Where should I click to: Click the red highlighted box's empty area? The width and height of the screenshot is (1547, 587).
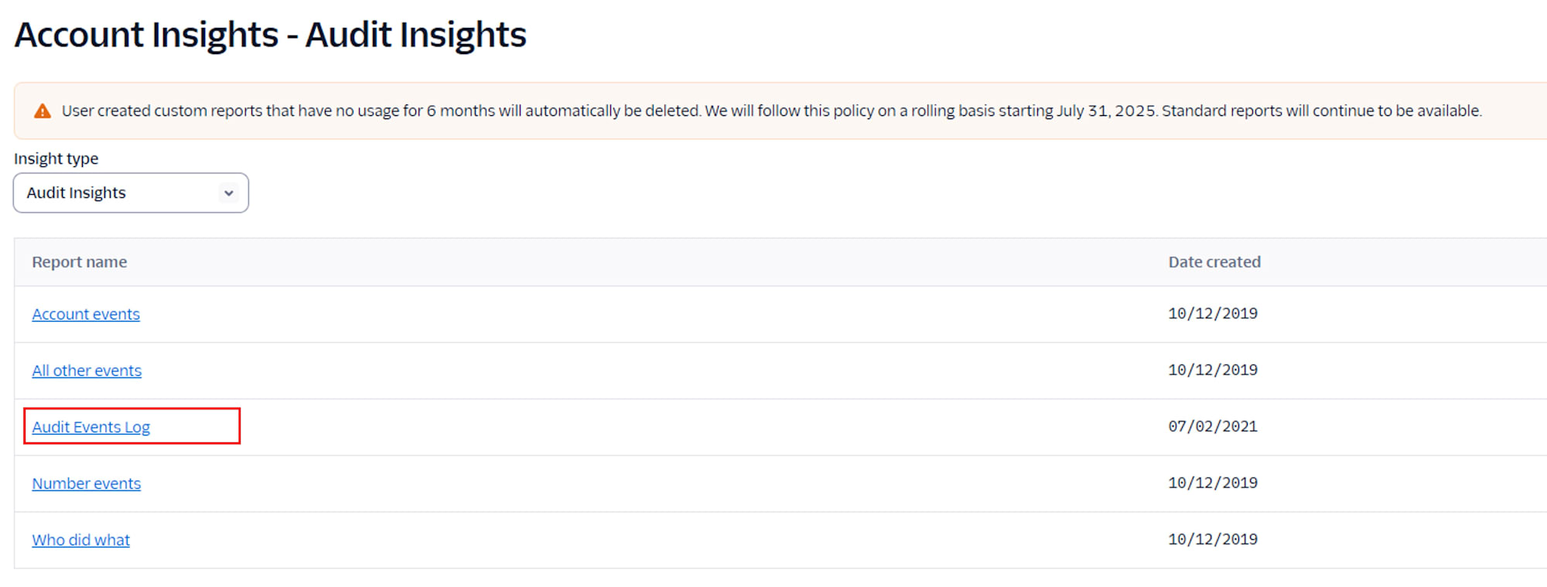click(x=195, y=426)
